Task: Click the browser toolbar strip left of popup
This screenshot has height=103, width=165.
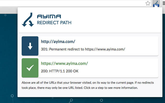Action: (x=8, y=9)
